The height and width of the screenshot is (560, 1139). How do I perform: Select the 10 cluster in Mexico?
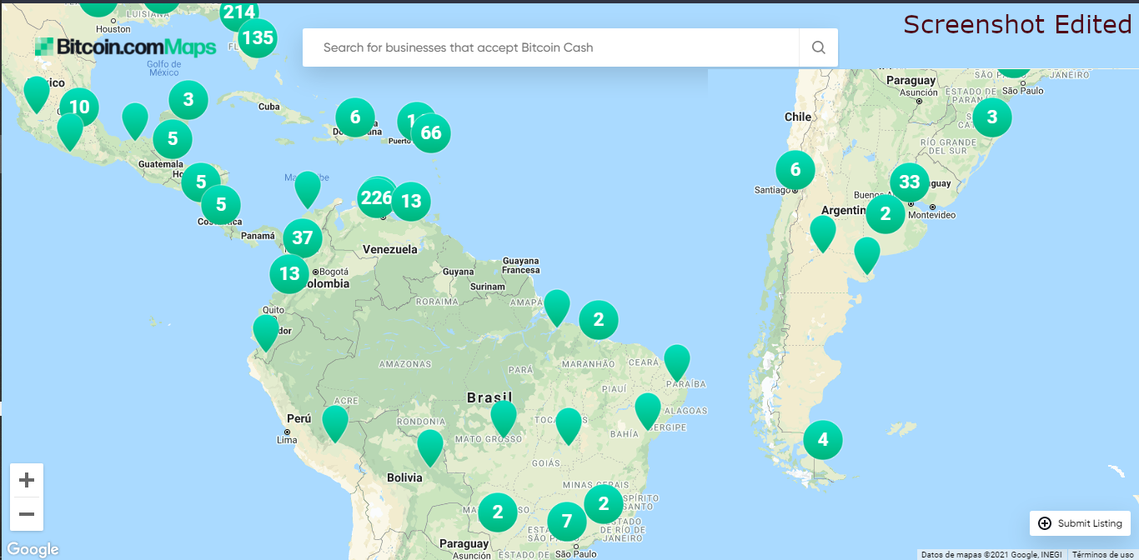tap(79, 107)
